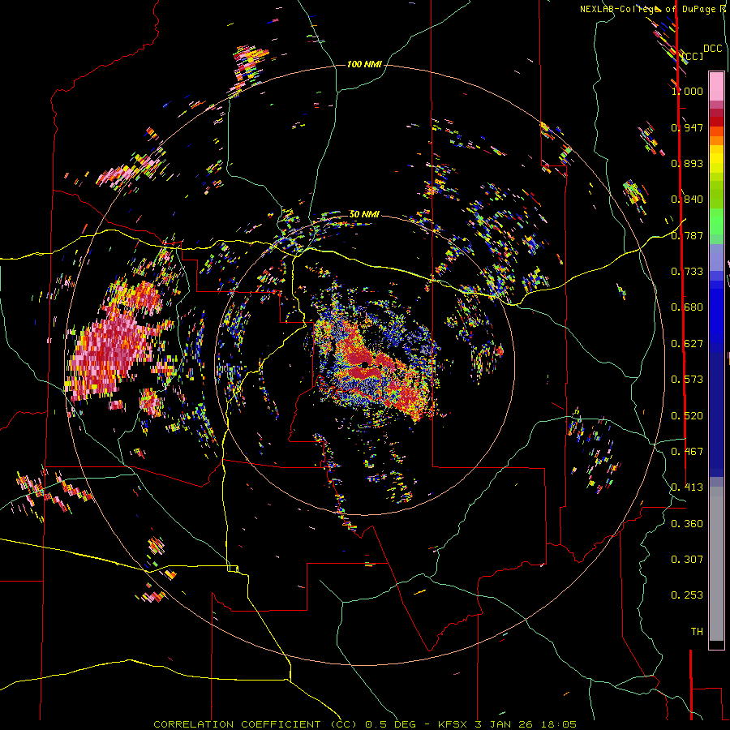The image size is (730, 730).
Task: Click the bright green color bar segment
Action: tap(716, 221)
